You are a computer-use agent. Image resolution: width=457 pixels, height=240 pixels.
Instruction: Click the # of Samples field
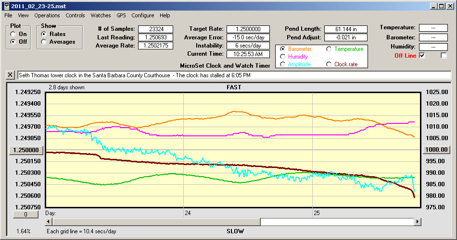[156, 29]
